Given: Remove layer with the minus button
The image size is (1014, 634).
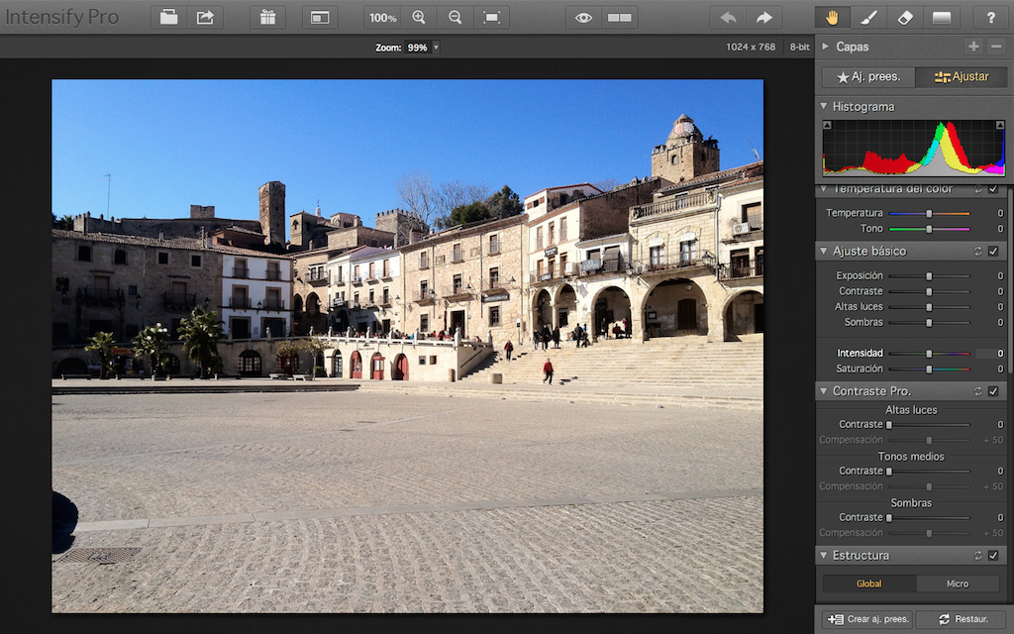Looking at the screenshot, I should pyautogui.click(x=996, y=46).
